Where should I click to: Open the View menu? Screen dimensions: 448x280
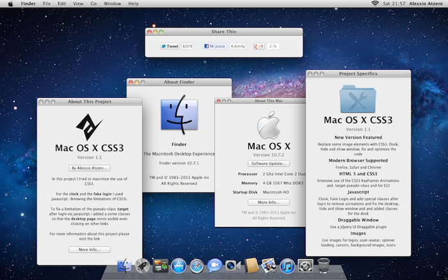pos(78,4)
